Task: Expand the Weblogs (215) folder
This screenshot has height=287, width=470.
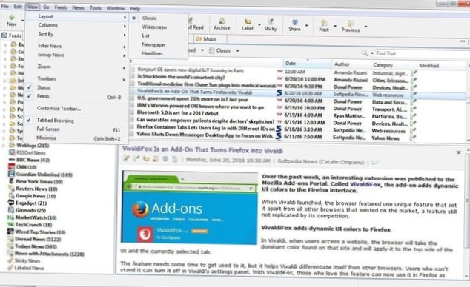Action: pos(4,146)
